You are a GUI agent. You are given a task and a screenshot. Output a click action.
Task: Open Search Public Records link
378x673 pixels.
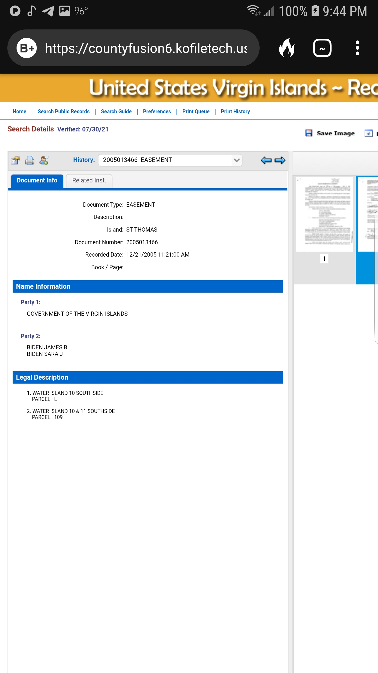(64, 111)
